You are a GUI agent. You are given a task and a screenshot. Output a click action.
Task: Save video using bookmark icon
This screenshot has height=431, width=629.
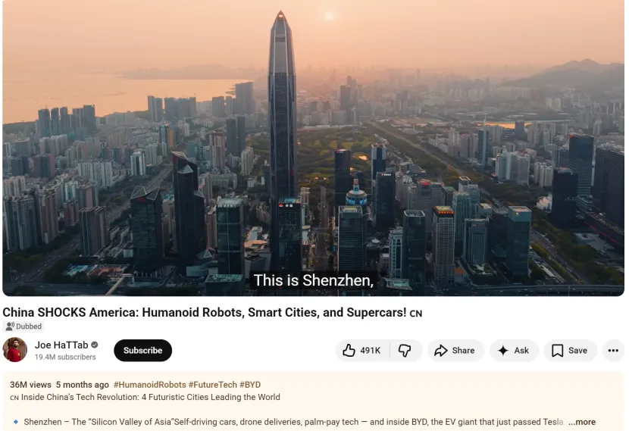[557, 351]
